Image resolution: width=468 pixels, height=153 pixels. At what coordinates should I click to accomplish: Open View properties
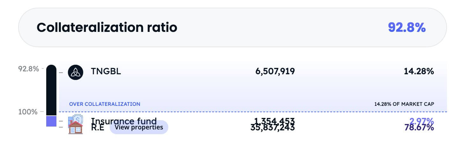(x=139, y=127)
